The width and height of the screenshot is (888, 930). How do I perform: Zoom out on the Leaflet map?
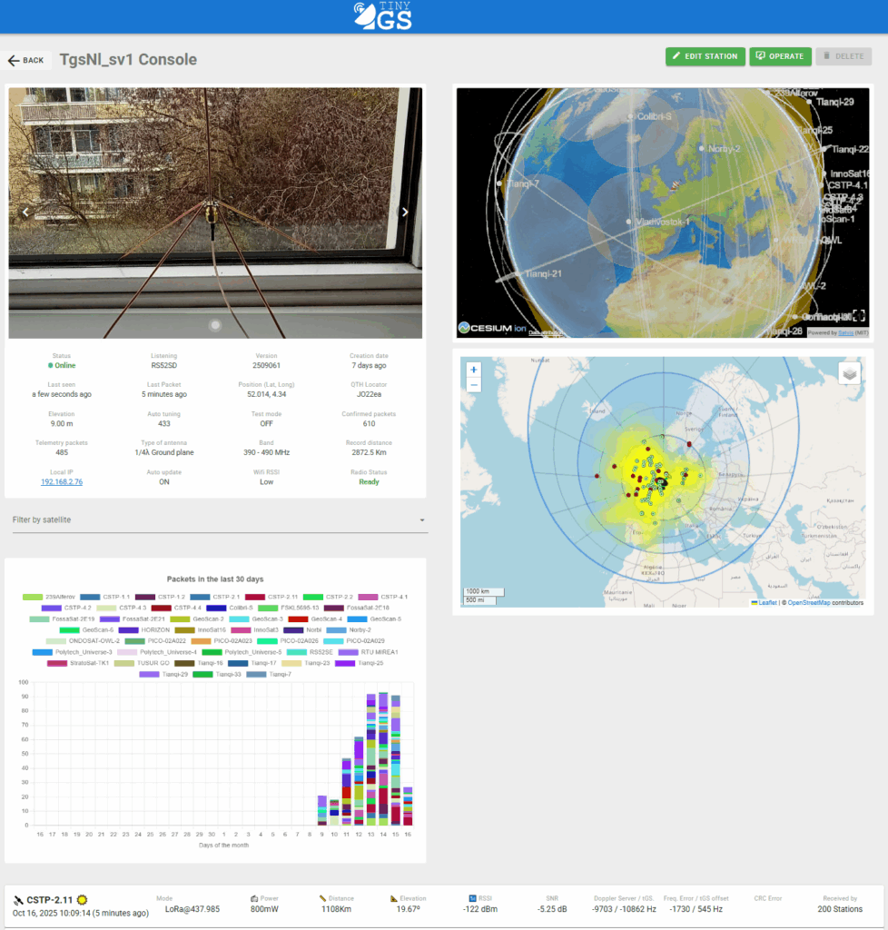tap(473, 385)
